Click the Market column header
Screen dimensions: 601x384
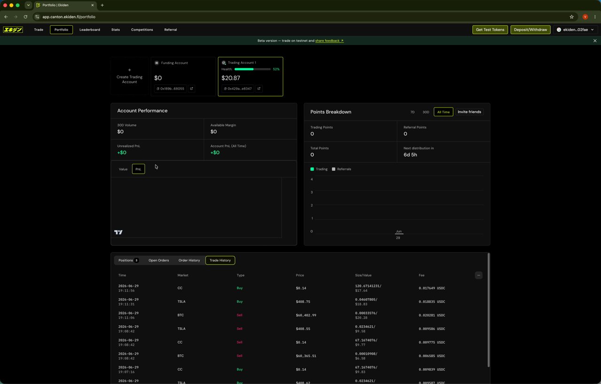[x=183, y=276]
